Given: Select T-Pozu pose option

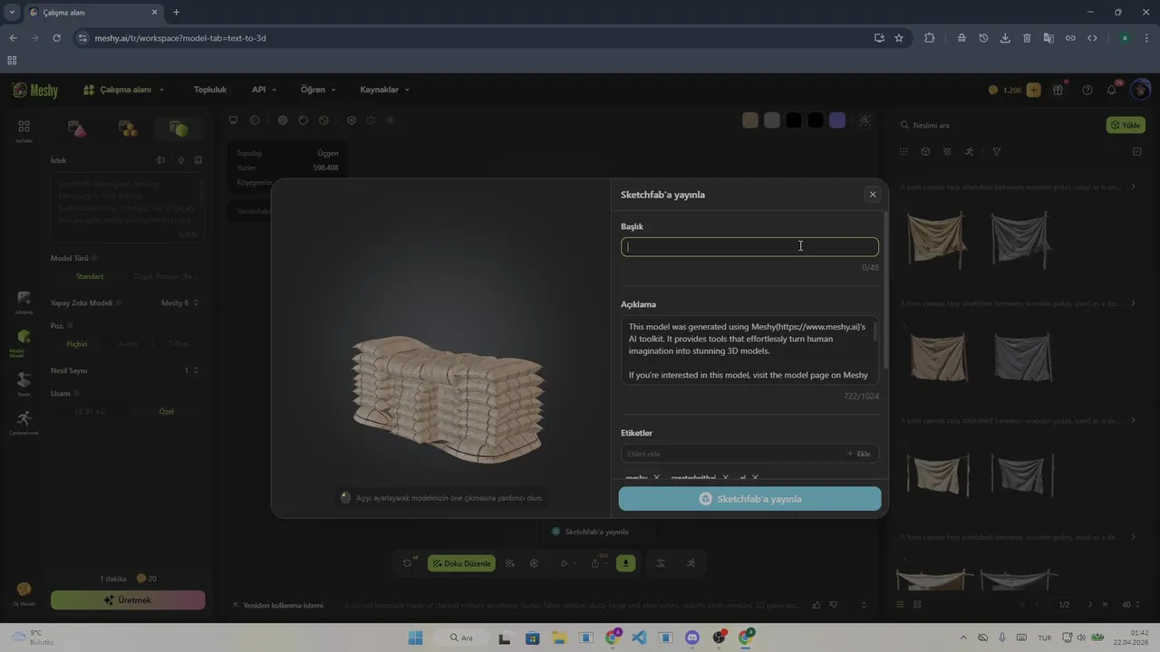Looking at the screenshot, I should [178, 344].
